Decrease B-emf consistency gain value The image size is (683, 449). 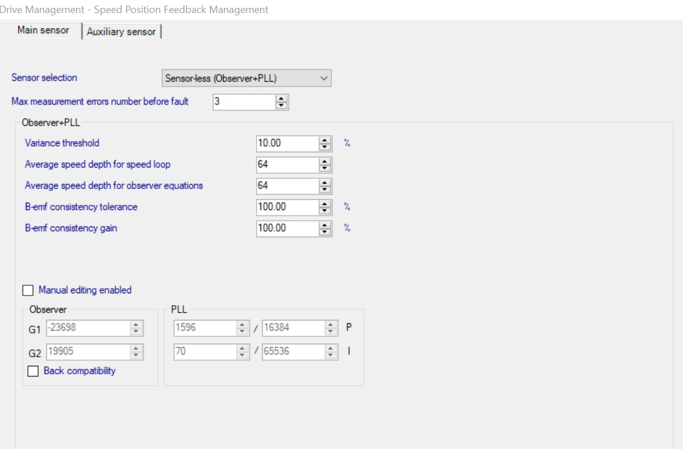[325, 232]
